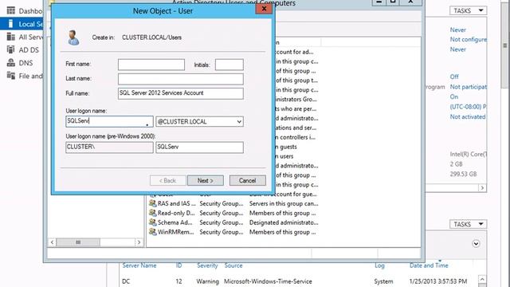Sort events by Source column
This screenshot has width=510, height=287.
233,265
